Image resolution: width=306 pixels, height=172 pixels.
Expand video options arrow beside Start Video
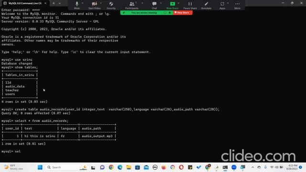(x=101, y=3)
